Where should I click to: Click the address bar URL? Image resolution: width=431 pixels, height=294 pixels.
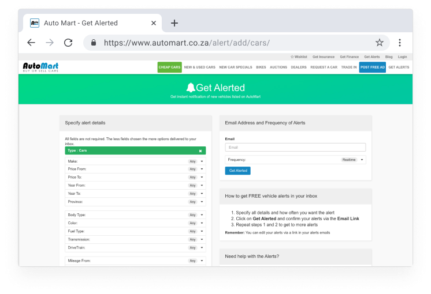point(187,43)
